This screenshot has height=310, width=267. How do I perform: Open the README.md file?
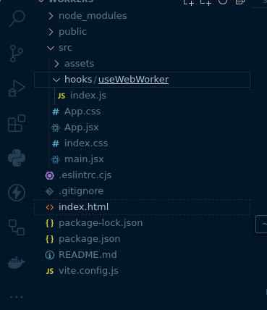142,255
